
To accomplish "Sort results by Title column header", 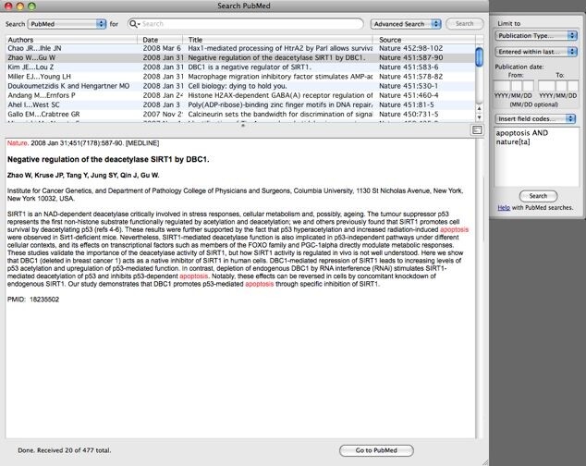I will pos(277,39).
